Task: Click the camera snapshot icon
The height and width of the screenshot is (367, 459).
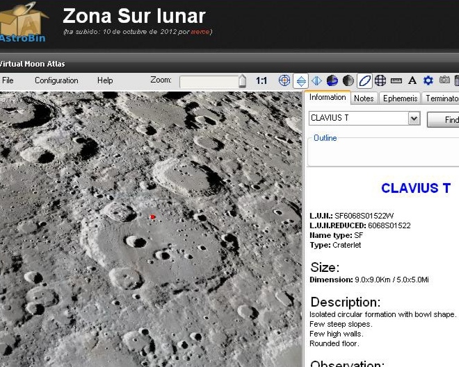Action: [x=444, y=80]
